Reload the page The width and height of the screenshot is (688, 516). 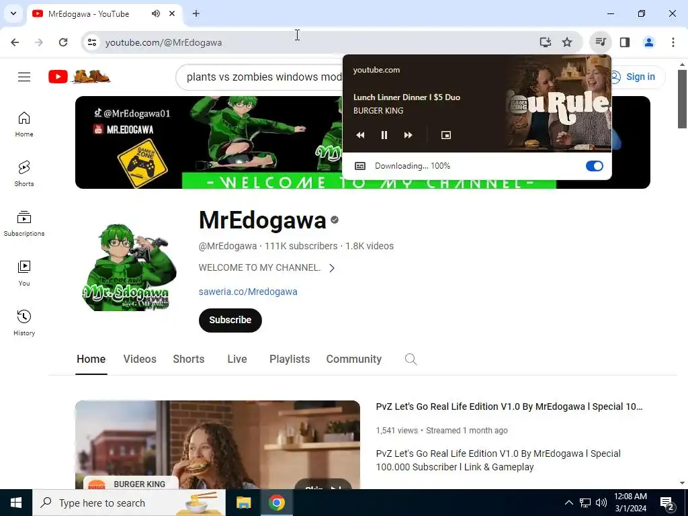pos(63,42)
